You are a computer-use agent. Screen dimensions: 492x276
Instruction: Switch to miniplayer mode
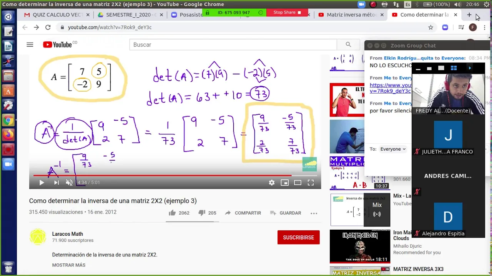[x=284, y=182]
